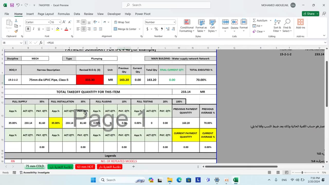Open the Name Box dropdown showing I8
The height and width of the screenshot is (185, 329).
[x=21, y=43]
